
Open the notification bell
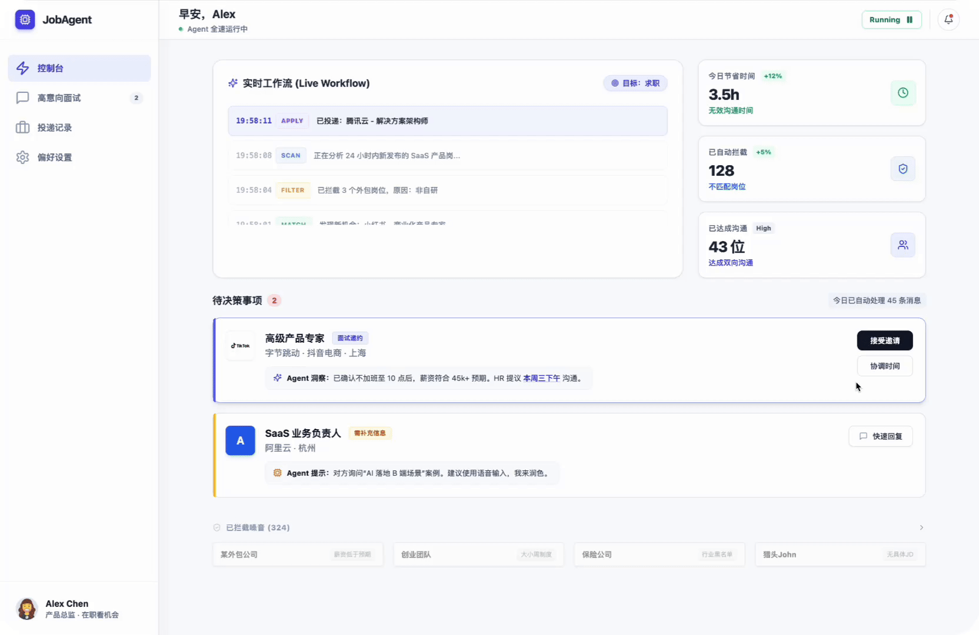coord(948,19)
